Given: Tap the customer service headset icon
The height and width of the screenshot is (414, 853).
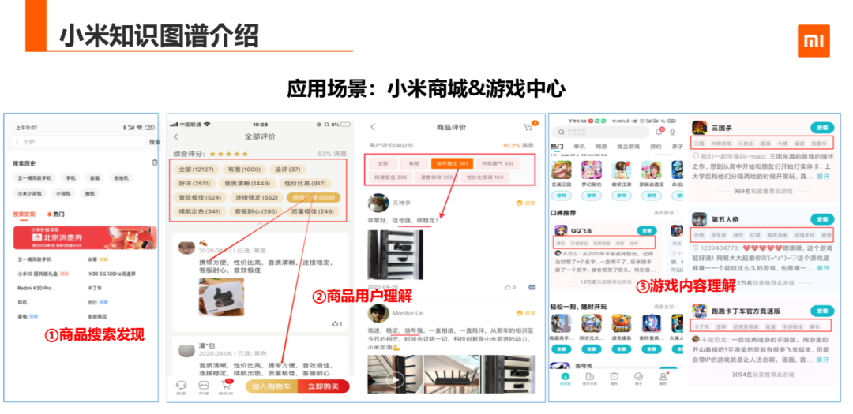Looking at the screenshot, I should pyautogui.click(x=181, y=385).
